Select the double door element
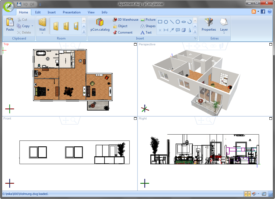Image resolution: width=275 pixels, height=199 pixels. click(66, 26)
